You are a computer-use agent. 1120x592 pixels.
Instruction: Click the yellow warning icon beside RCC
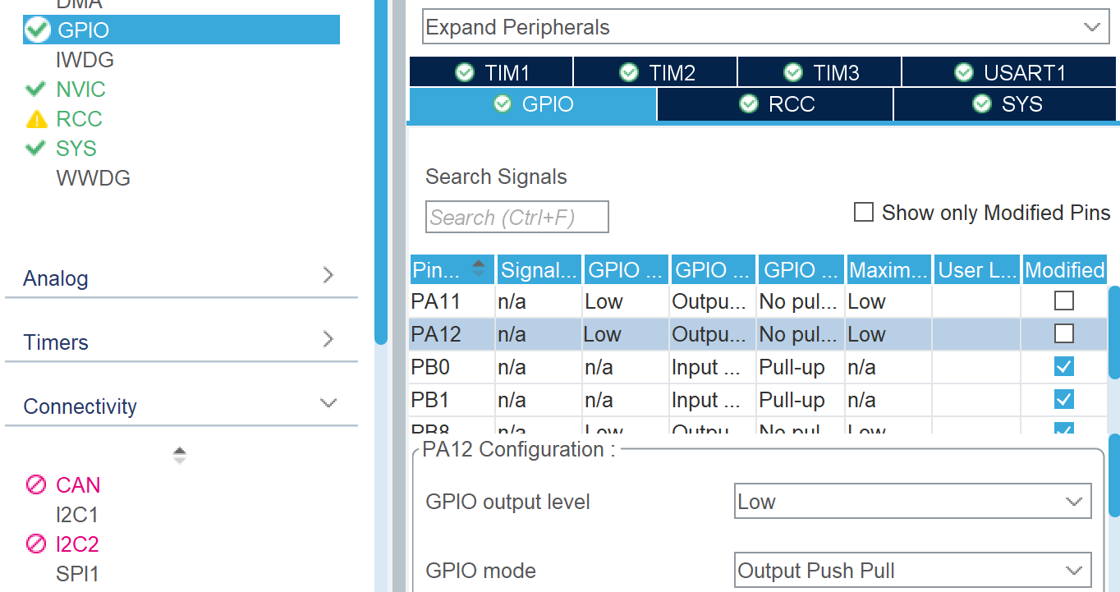click(x=36, y=119)
